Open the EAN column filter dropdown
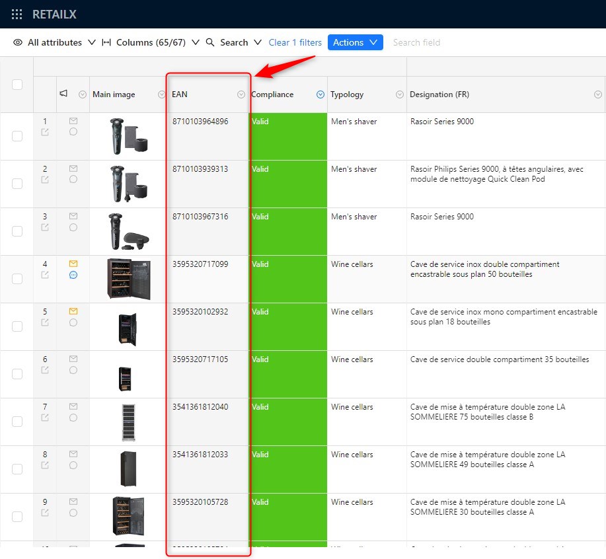This screenshot has width=606, height=559. pos(241,94)
